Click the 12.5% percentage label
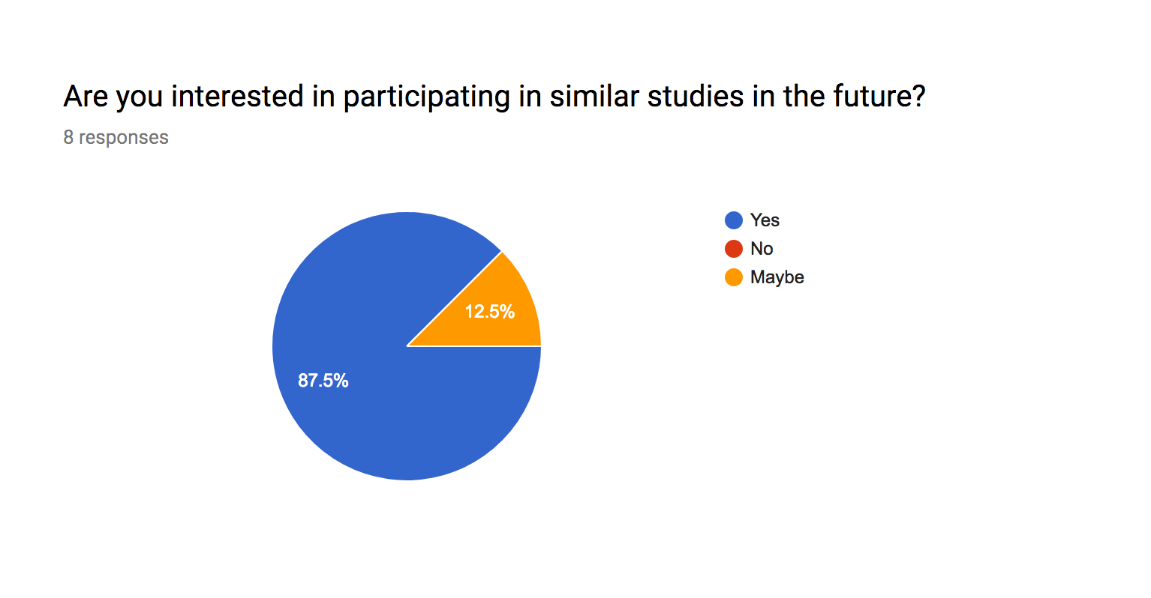1151x598 pixels. click(x=490, y=312)
